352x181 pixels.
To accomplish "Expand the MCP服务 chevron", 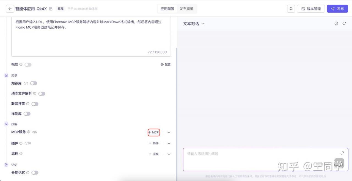I will (x=169, y=132).
